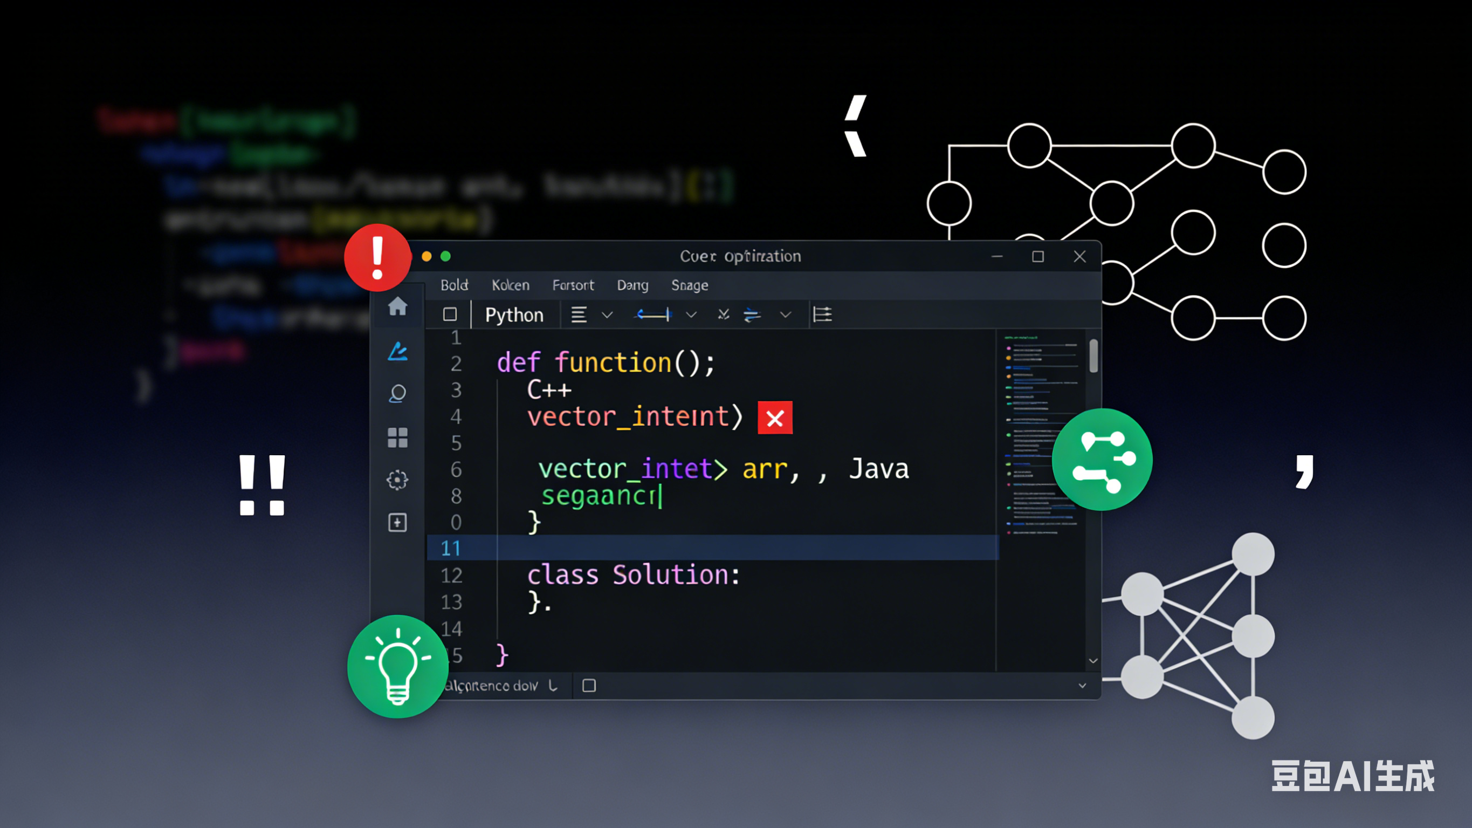The image size is (1472, 828).
Task: Click the green branch merge circle icon
Action: (1102, 460)
